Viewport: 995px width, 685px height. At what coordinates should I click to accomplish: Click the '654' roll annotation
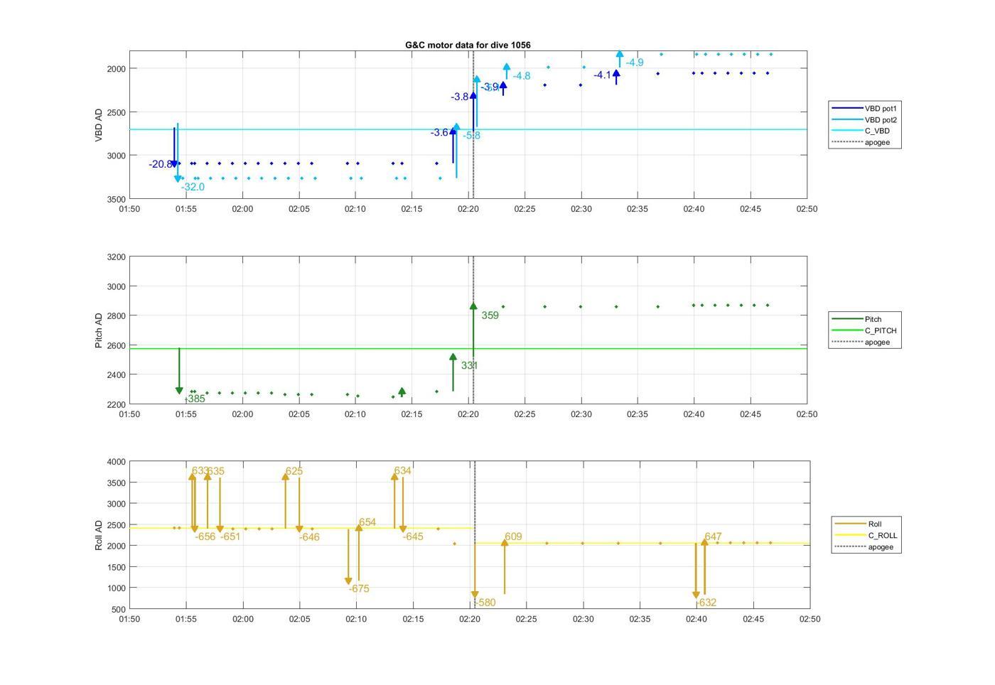click(367, 522)
